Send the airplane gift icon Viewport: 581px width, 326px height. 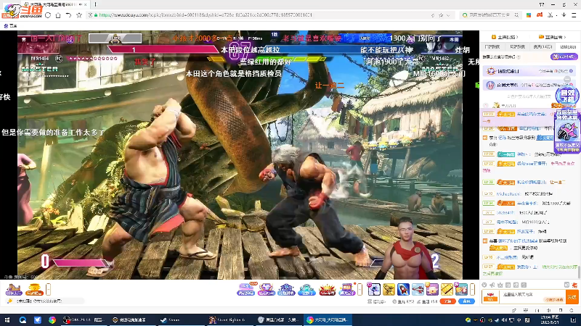[418, 289]
